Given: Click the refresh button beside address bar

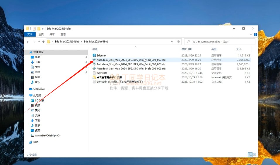Looking at the screenshot, I should (x=178, y=42).
